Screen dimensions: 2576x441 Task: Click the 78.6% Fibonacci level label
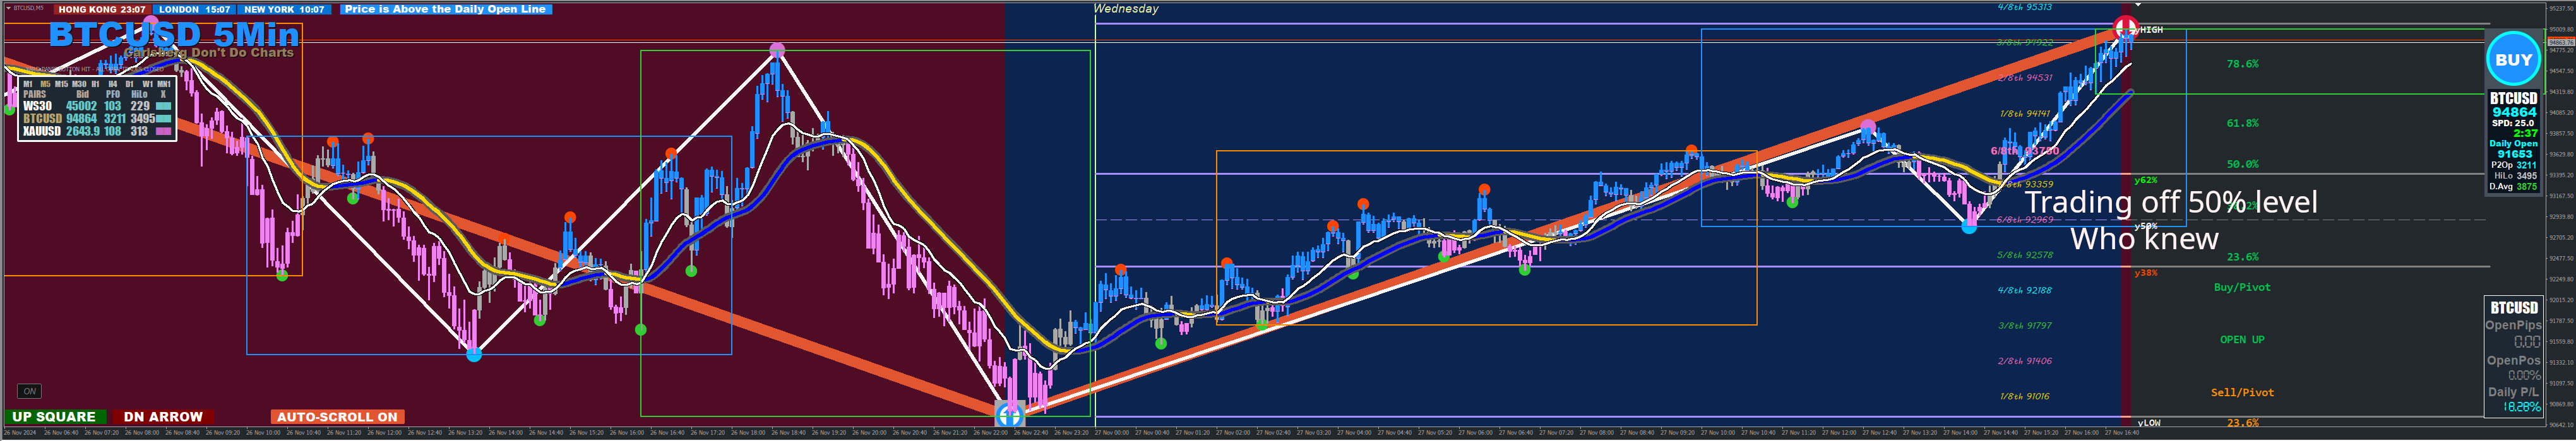coord(2242,64)
